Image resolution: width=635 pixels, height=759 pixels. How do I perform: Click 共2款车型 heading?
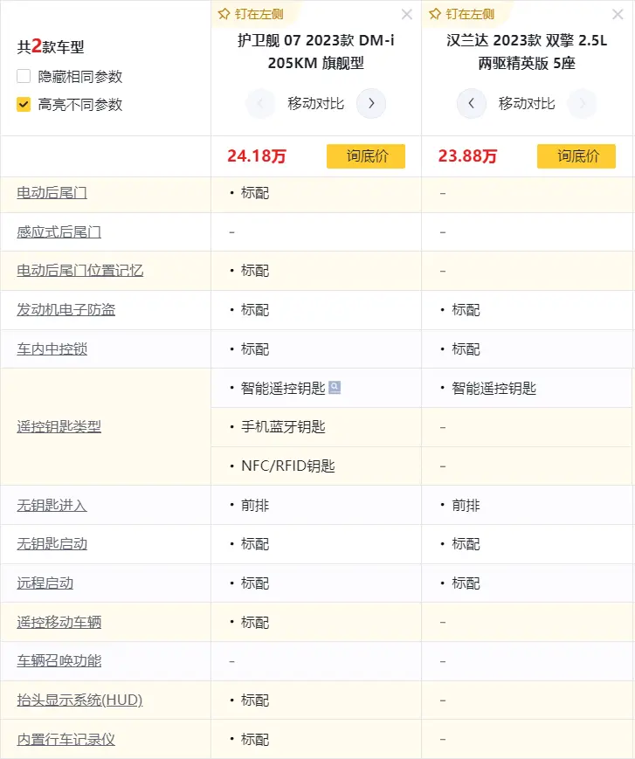pos(51,46)
